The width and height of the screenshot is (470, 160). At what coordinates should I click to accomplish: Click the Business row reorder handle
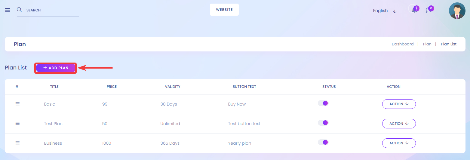(17, 143)
